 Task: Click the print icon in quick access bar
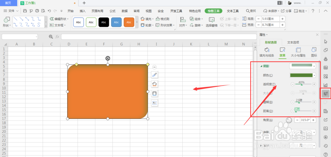tap(37, 11)
